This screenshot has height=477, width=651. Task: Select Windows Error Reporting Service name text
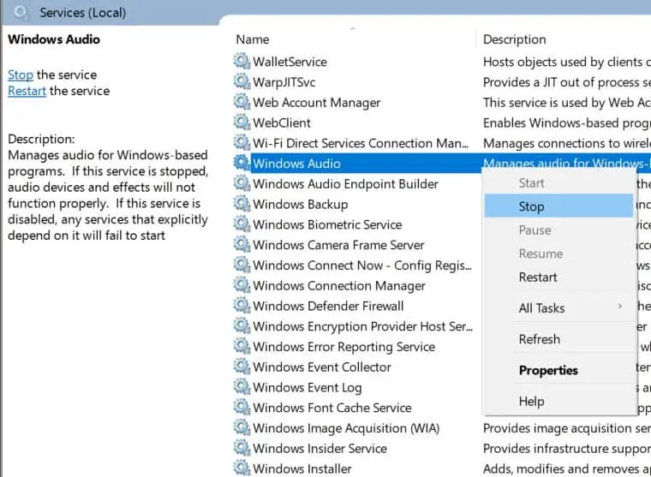[343, 347]
